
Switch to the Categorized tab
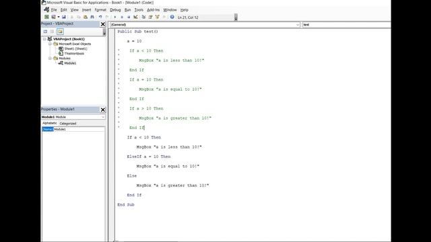(x=67, y=124)
